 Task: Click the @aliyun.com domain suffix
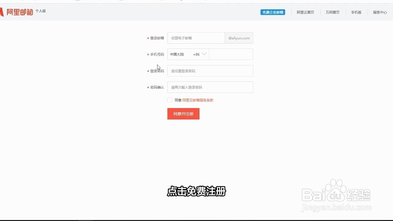(x=239, y=38)
